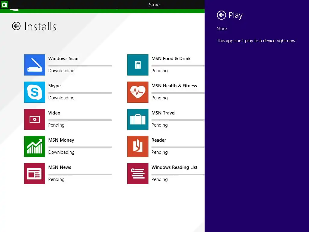Click the MSN News pending progress bar
309x232 pixels.
(x=80, y=174)
